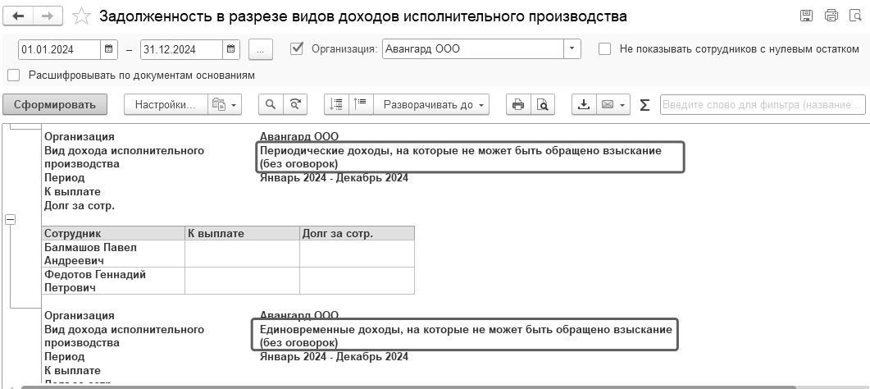
Task: Collapse all groups icon in toolbar
Action: click(336, 104)
